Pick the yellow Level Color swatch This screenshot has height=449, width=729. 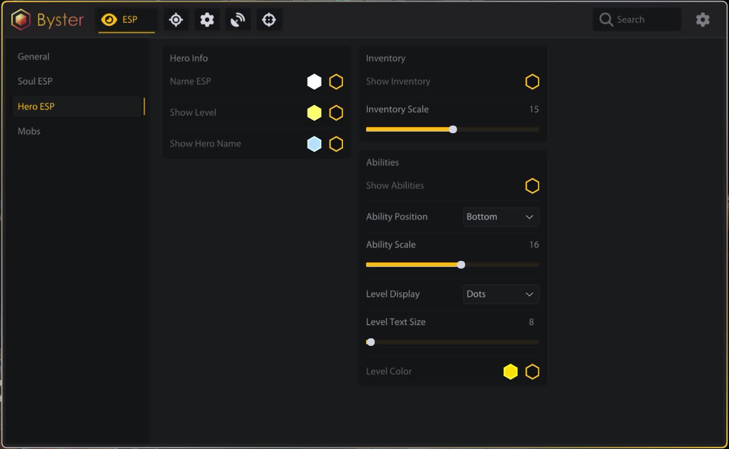click(x=511, y=372)
